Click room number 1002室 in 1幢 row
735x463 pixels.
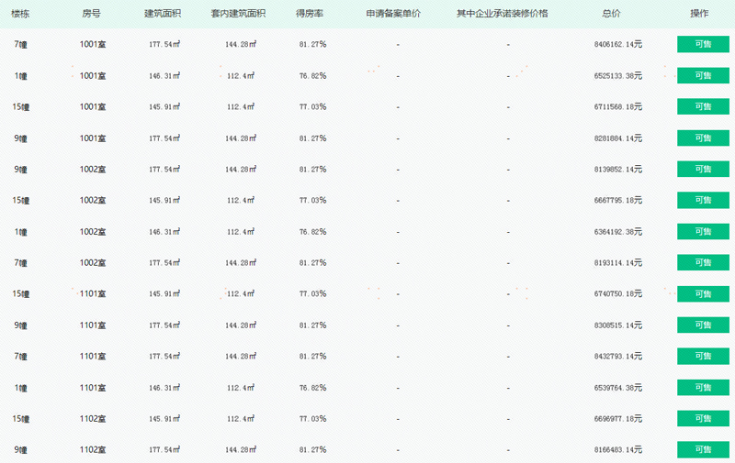tap(93, 231)
